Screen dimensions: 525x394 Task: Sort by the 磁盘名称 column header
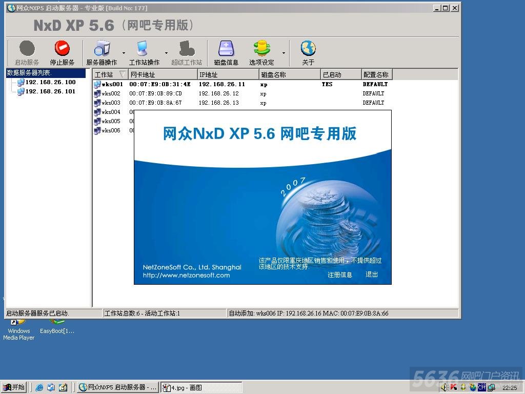click(290, 74)
